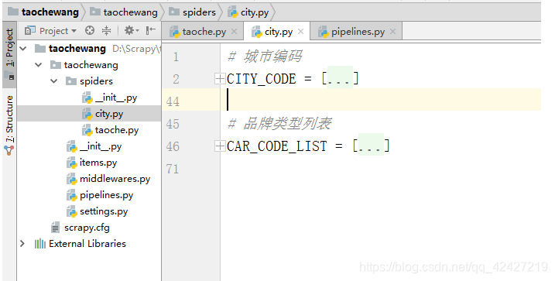Image resolution: width=555 pixels, height=281 pixels.
Task: Click the collapse all icon
Action: tap(106, 31)
